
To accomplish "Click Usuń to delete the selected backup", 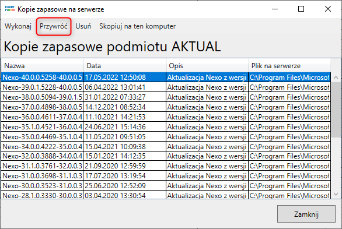I will pyautogui.click(x=83, y=26).
